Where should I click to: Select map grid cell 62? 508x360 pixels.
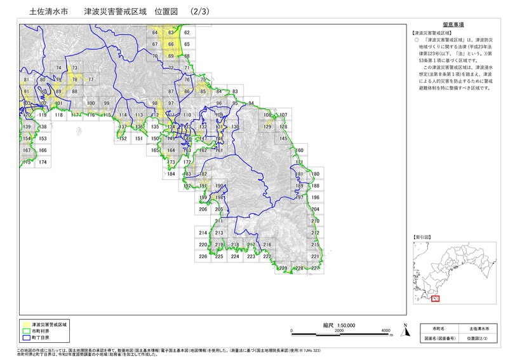point(187,32)
